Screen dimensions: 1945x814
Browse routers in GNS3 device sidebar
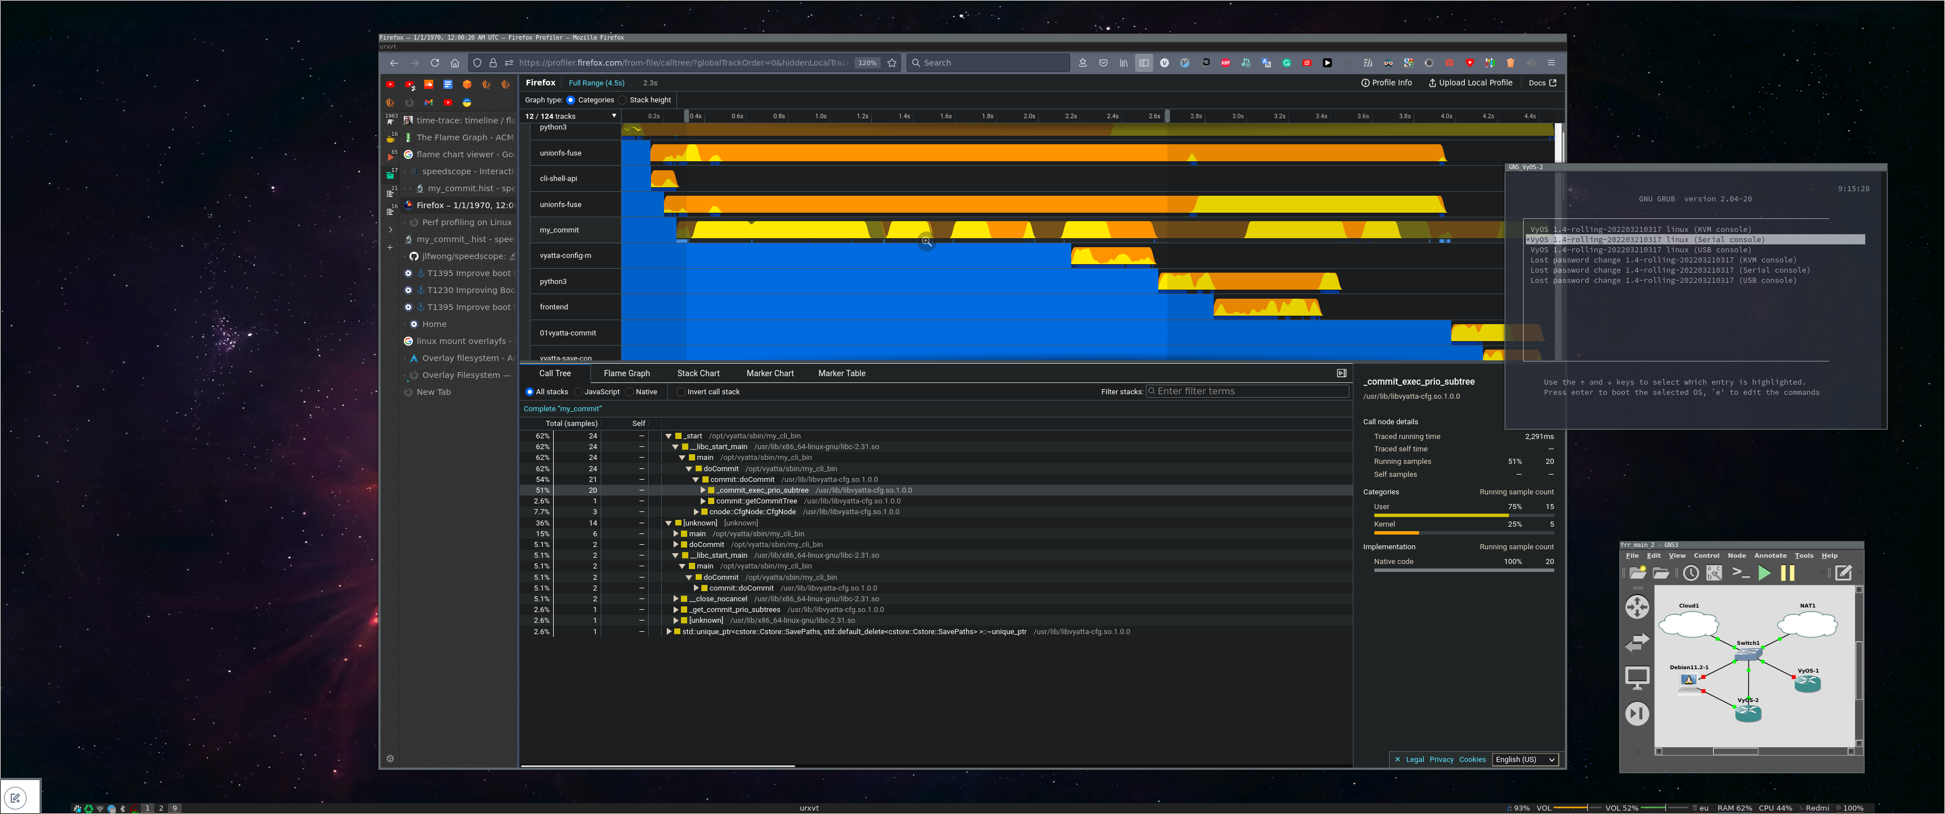[1637, 607]
